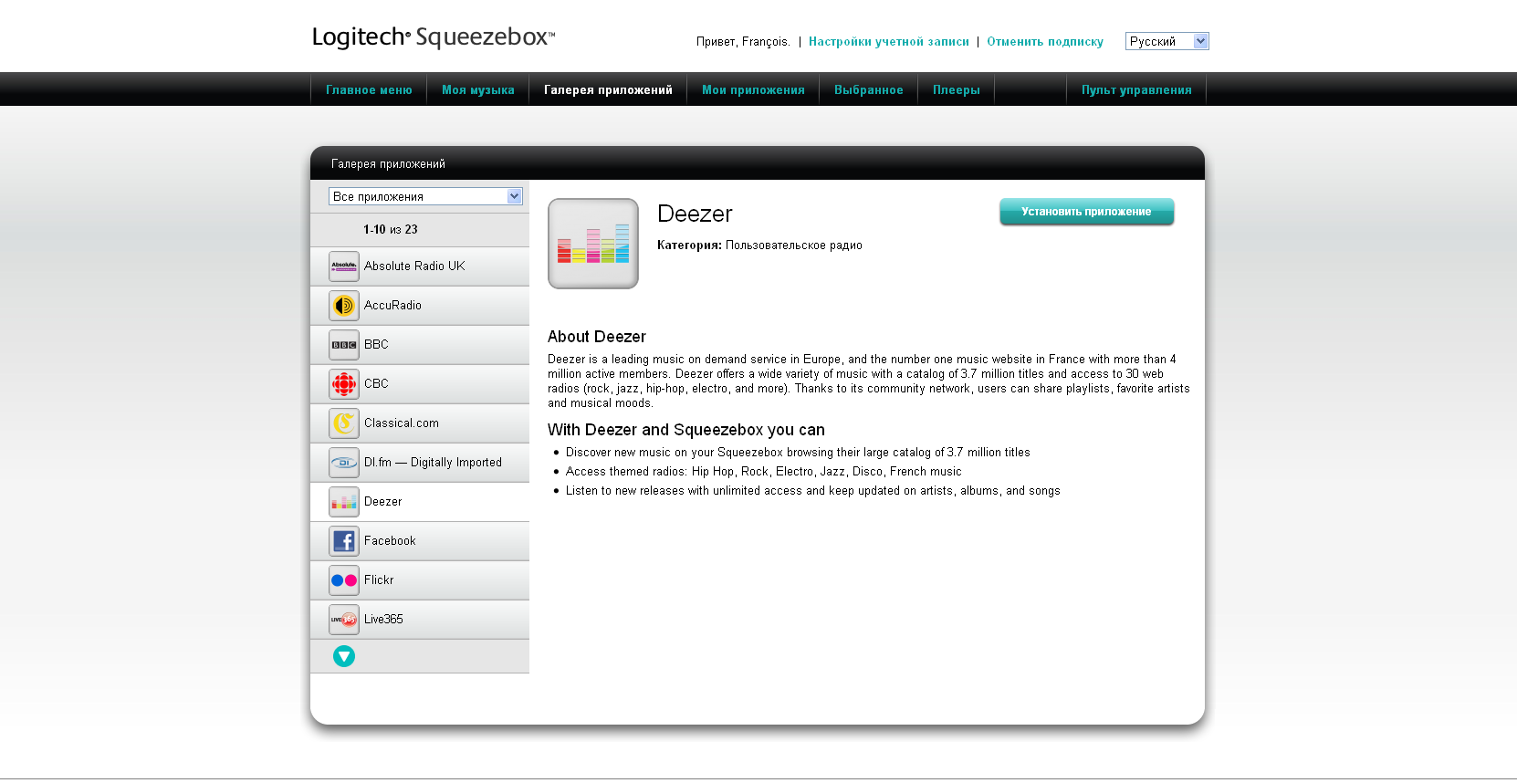Open the Пульт управления tab
Image resolution: width=1517 pixels, height=783 pixels.
[x=1136, y=90]
